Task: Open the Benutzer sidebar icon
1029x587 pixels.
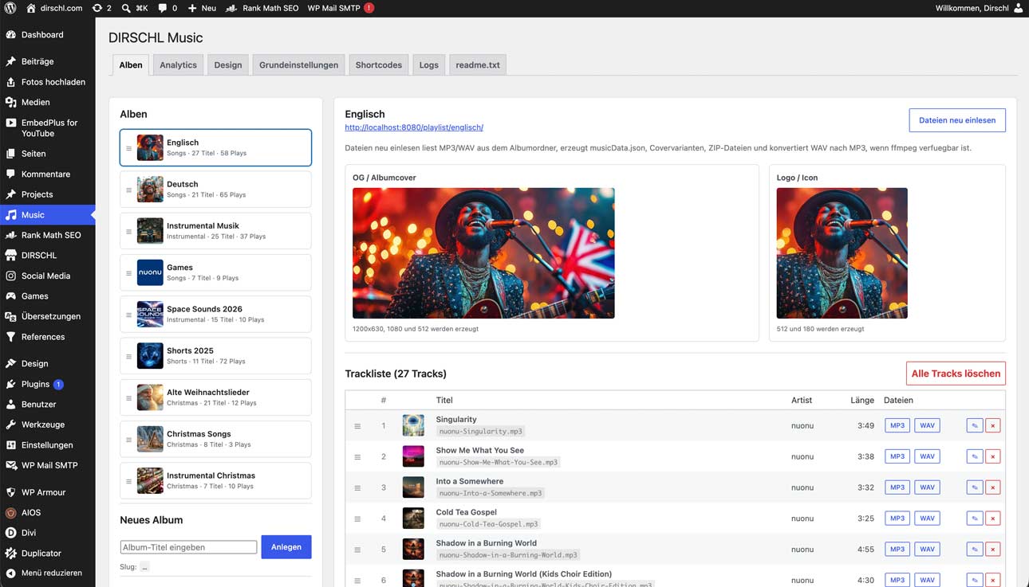Action: (10, 405)
